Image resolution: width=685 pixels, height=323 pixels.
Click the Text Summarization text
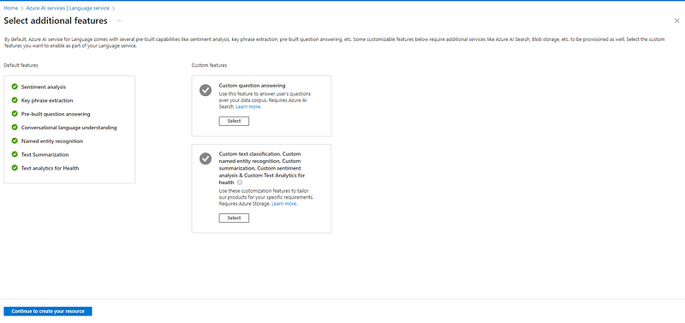pos(45,155)
